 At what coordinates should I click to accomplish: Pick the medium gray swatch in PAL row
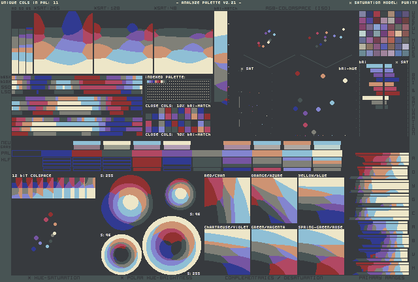tap(207, 153)
